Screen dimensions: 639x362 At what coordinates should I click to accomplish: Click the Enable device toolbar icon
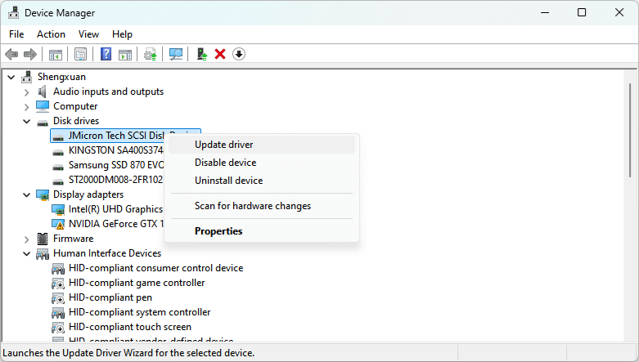click(x=202, y=54)
